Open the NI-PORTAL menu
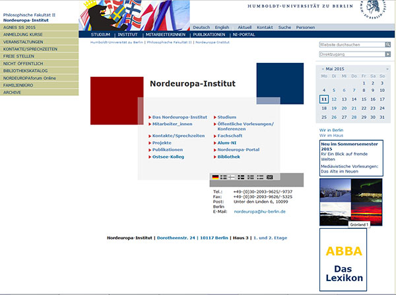This screenshot has height=295, width=396. (244, 34)
